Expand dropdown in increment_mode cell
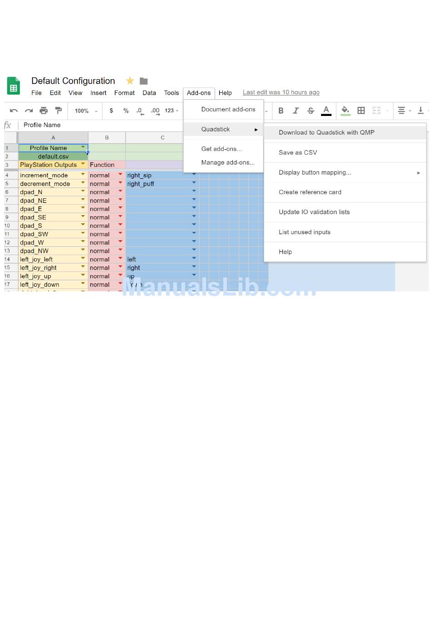Viewport: 432px width, 623px height. coord(83,175)
